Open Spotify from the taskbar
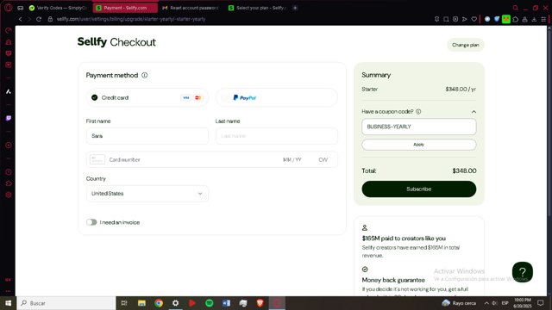The image size is (552, 310). (209, 303)
